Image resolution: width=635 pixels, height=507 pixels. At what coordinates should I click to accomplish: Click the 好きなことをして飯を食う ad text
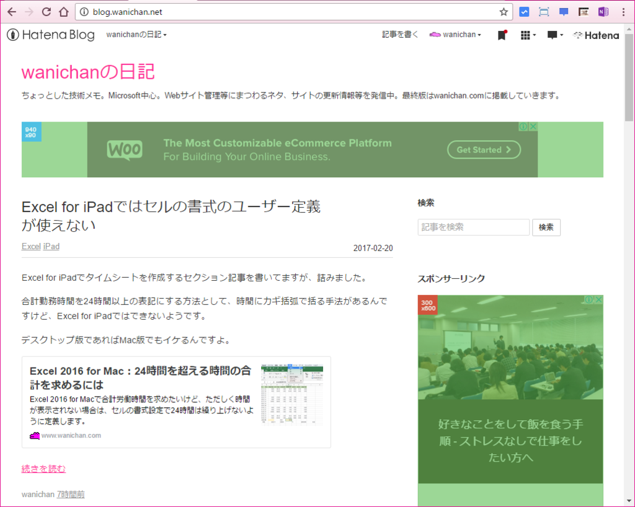(510, 441)
